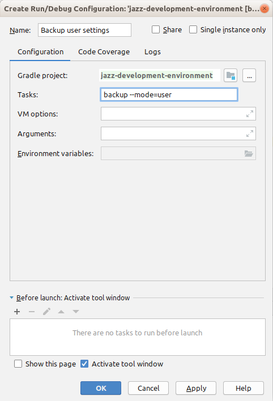Open the Environment variables browse folder icon

[249, 153]
